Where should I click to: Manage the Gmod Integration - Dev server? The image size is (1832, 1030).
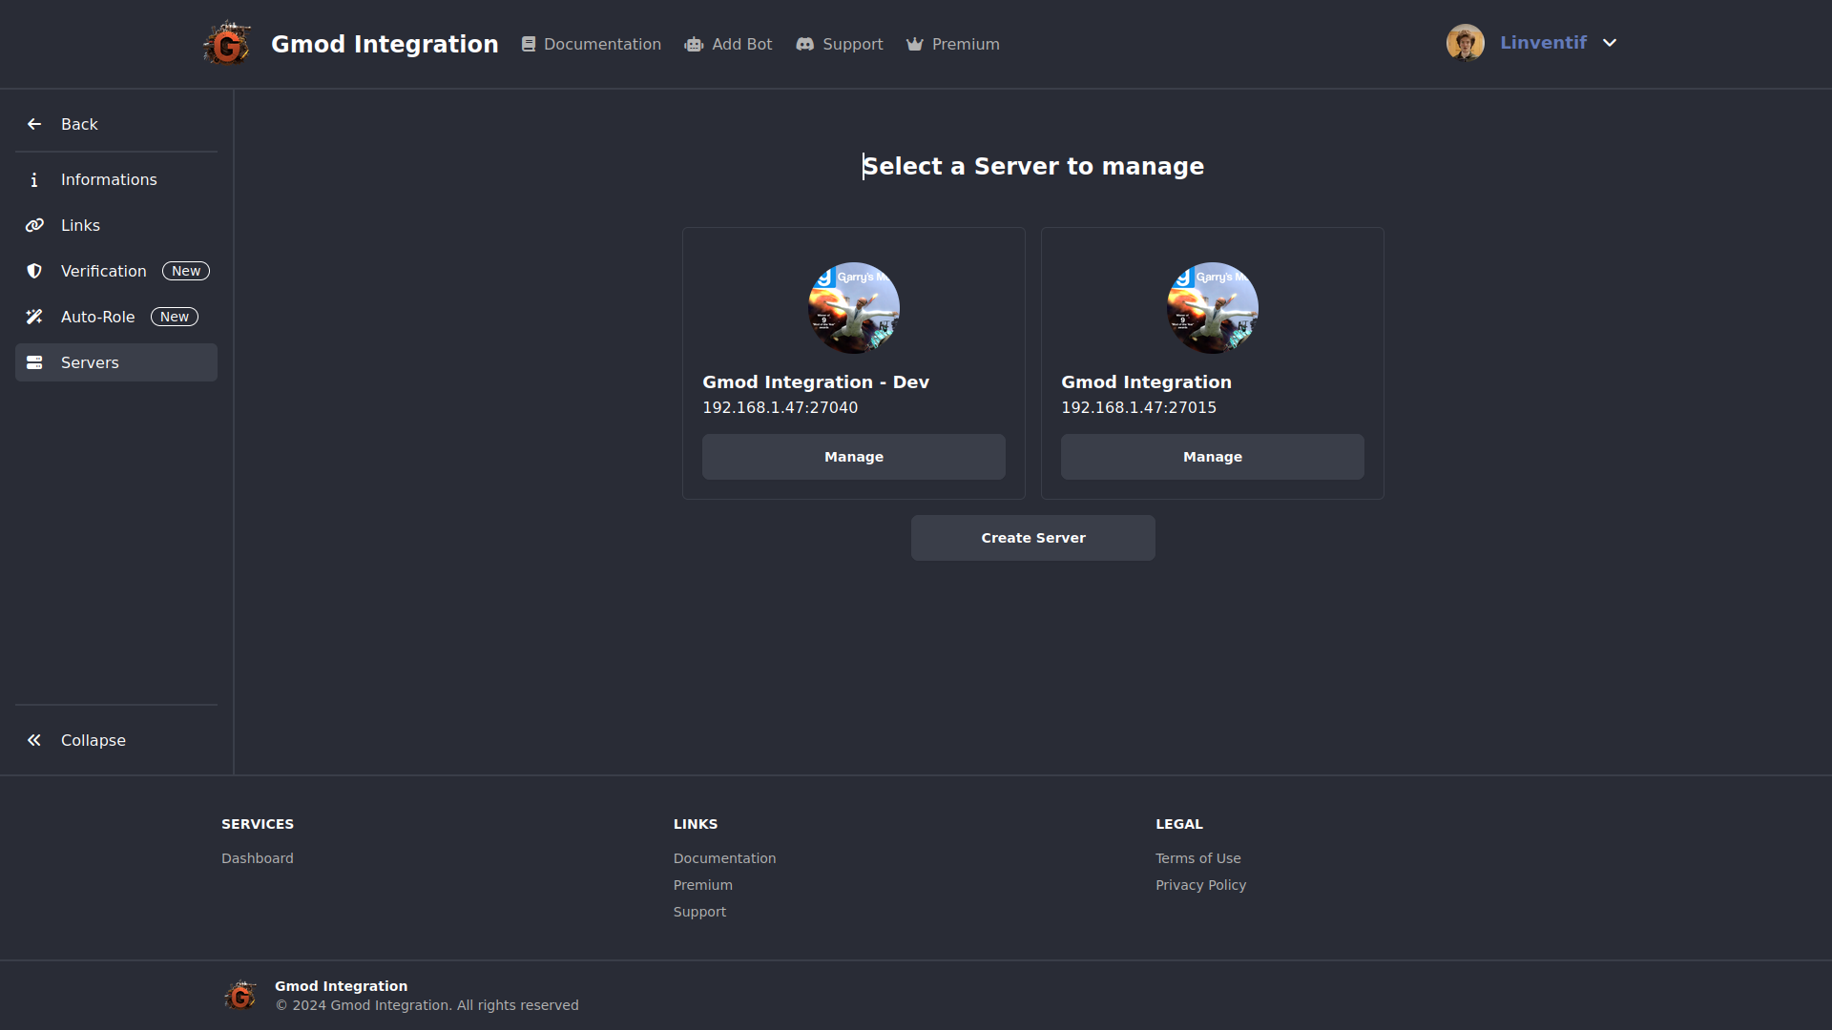point(854,457)
